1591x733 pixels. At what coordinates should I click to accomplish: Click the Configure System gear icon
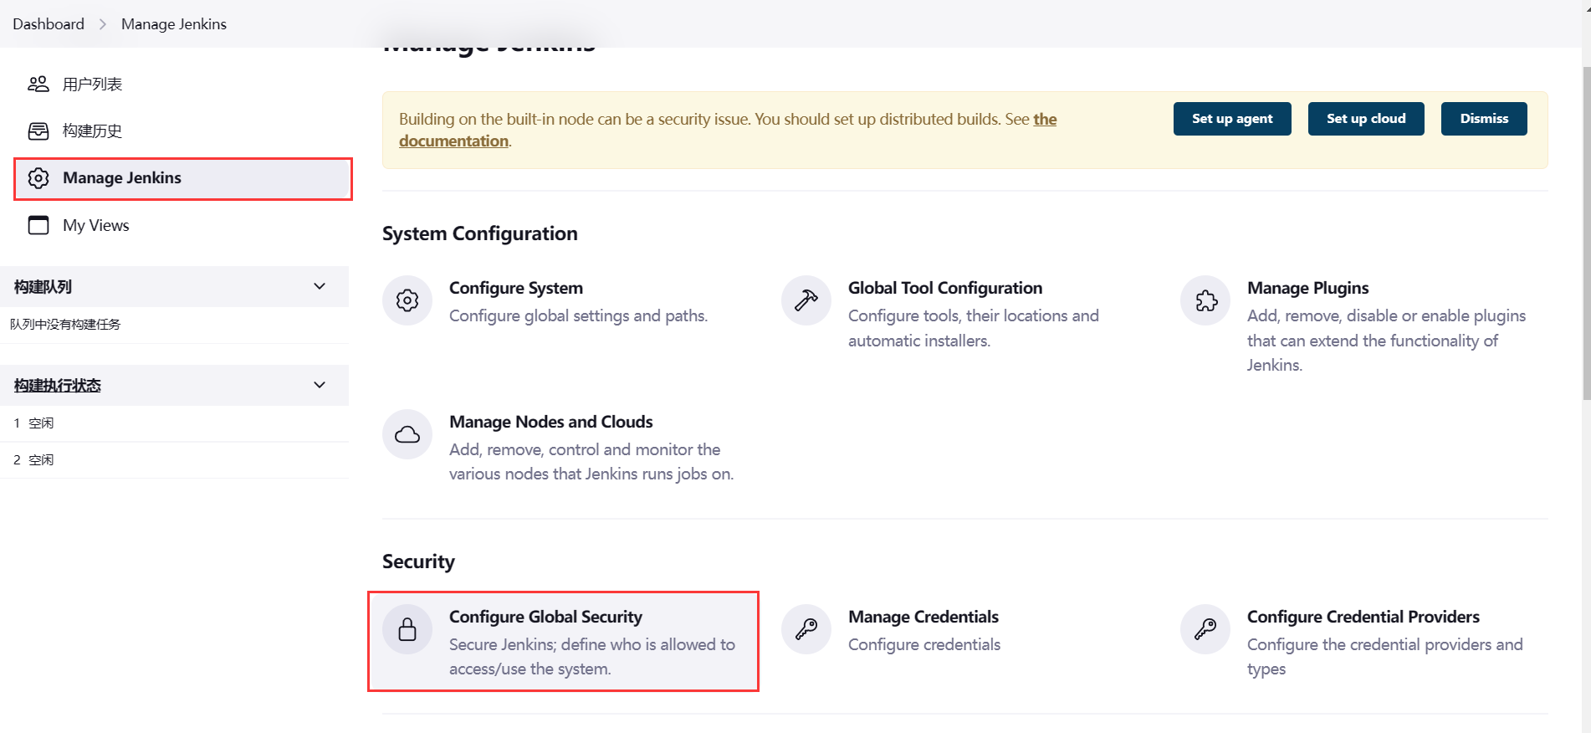point(407,300)
